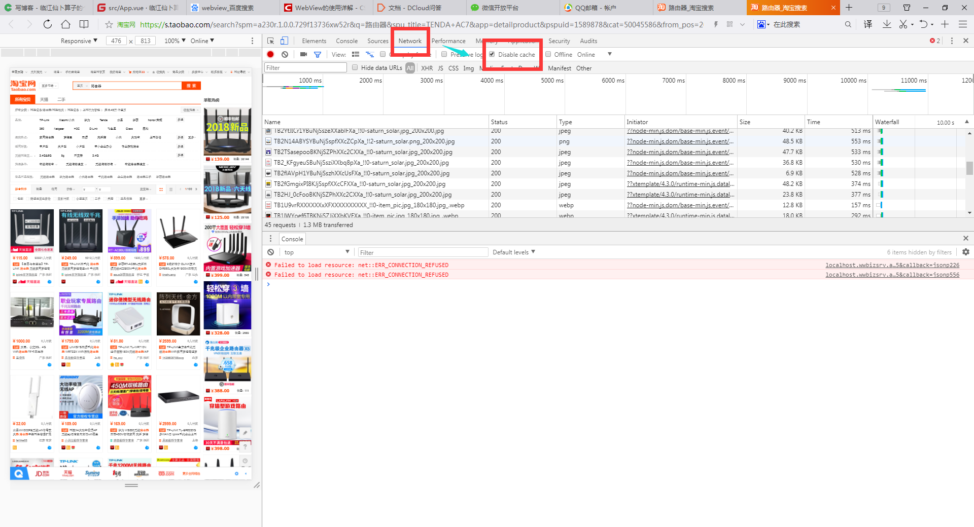Open console drawer three-dot menu

point(270,239)
